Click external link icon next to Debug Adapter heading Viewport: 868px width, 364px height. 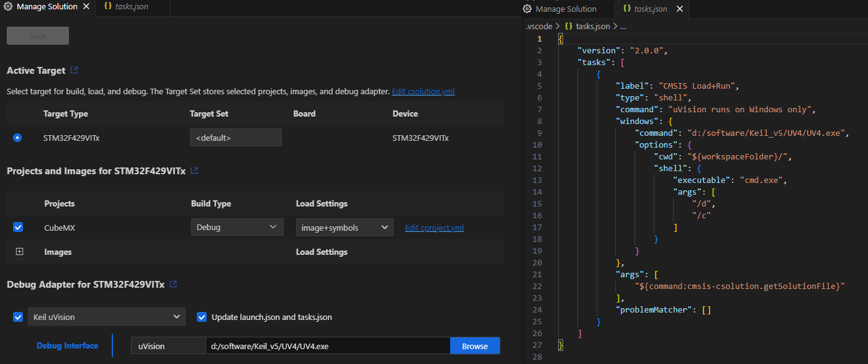click(173, 285)
